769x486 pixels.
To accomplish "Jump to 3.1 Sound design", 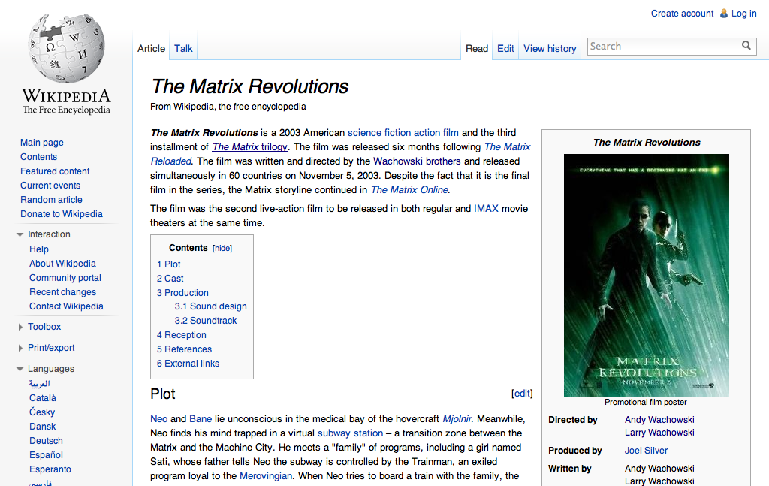I will [x=211, y=306].
